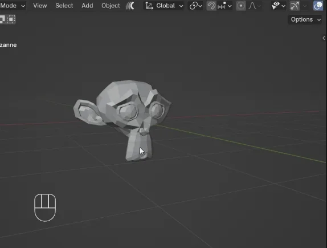
Task: Open the Add menu
Action: point(87,6)
